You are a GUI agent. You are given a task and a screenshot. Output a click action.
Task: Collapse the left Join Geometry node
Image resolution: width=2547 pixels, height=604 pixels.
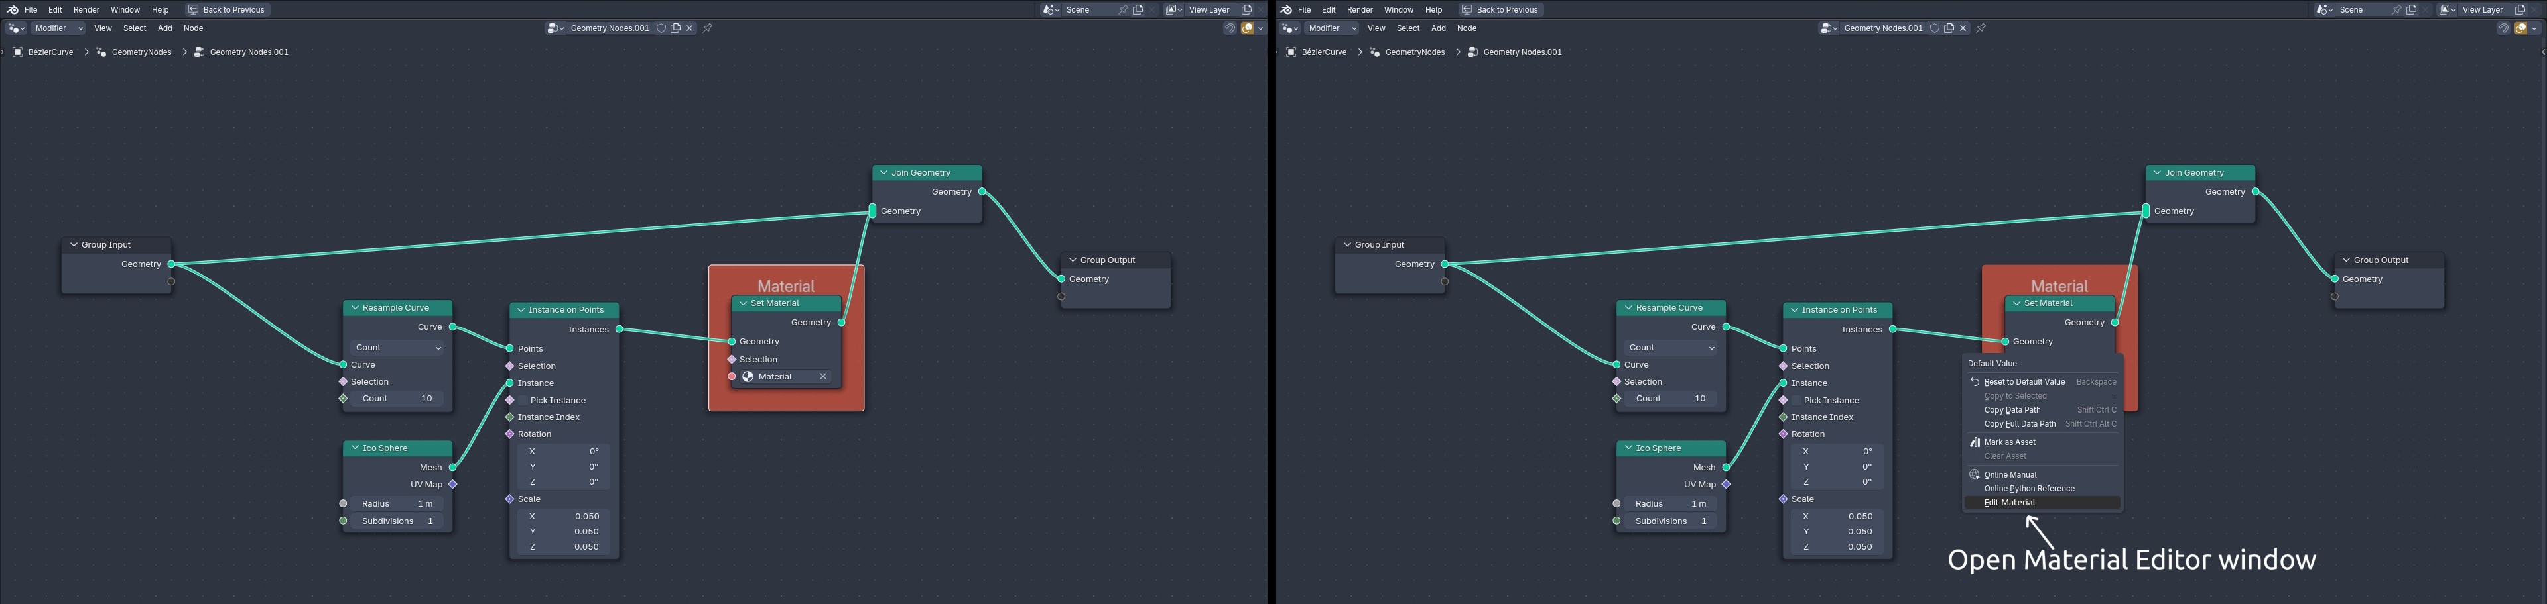click(x=884, y=173)
